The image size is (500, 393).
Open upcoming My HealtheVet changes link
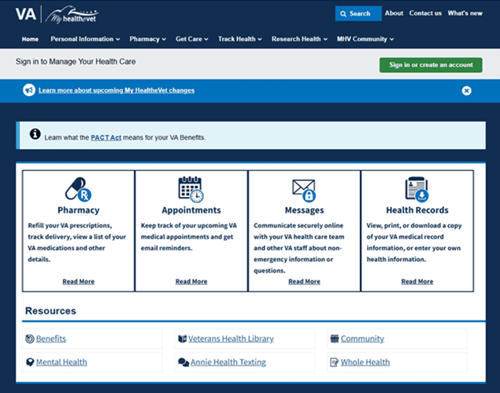click(x=117, y=91)
